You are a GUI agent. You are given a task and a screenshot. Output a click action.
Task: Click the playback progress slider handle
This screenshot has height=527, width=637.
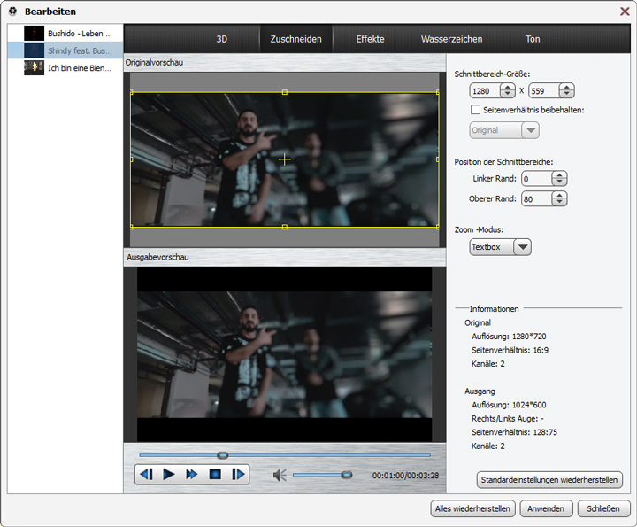pyautogui.click(x=223, y=455)
